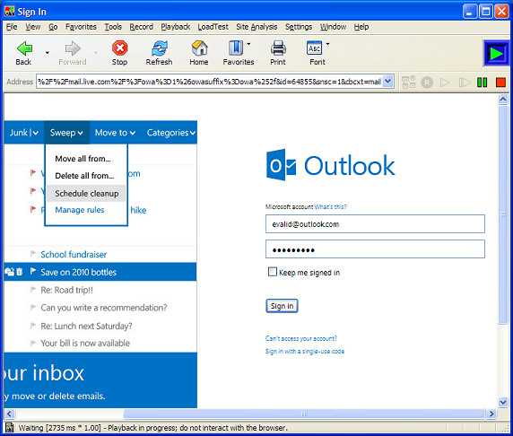Toggle flag next to Re: Lunch next Saturday?
Screen dimensions: 513x436
(33, 325)
